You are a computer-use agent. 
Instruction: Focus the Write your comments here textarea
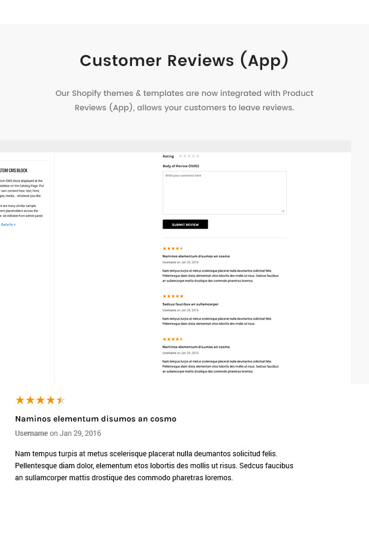pos(224,192)
